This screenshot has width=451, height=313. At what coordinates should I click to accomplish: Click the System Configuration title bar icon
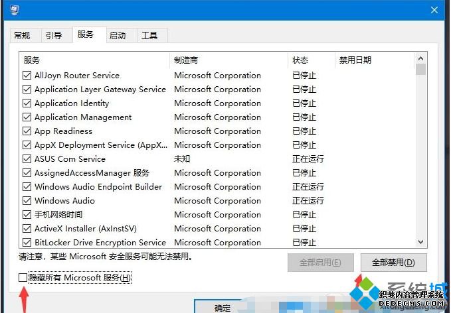click(14, 10)
